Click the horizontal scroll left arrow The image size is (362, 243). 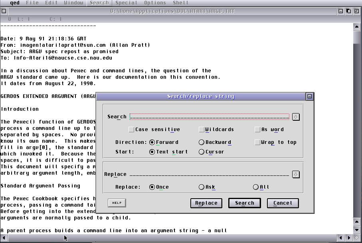(x=4, y=238)
